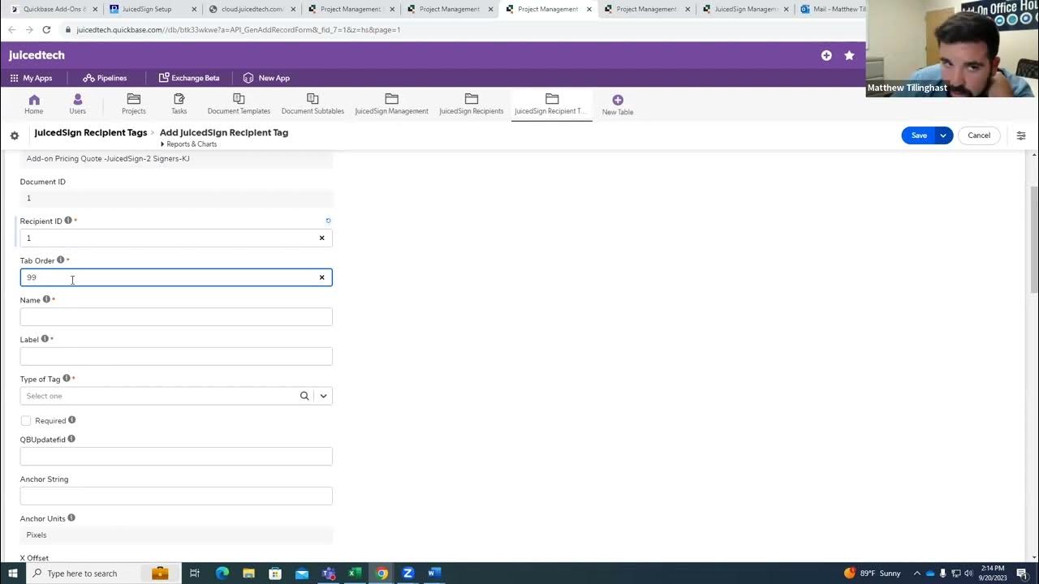
Task: Open table settings gear icon
Action: tap(15, 135)
